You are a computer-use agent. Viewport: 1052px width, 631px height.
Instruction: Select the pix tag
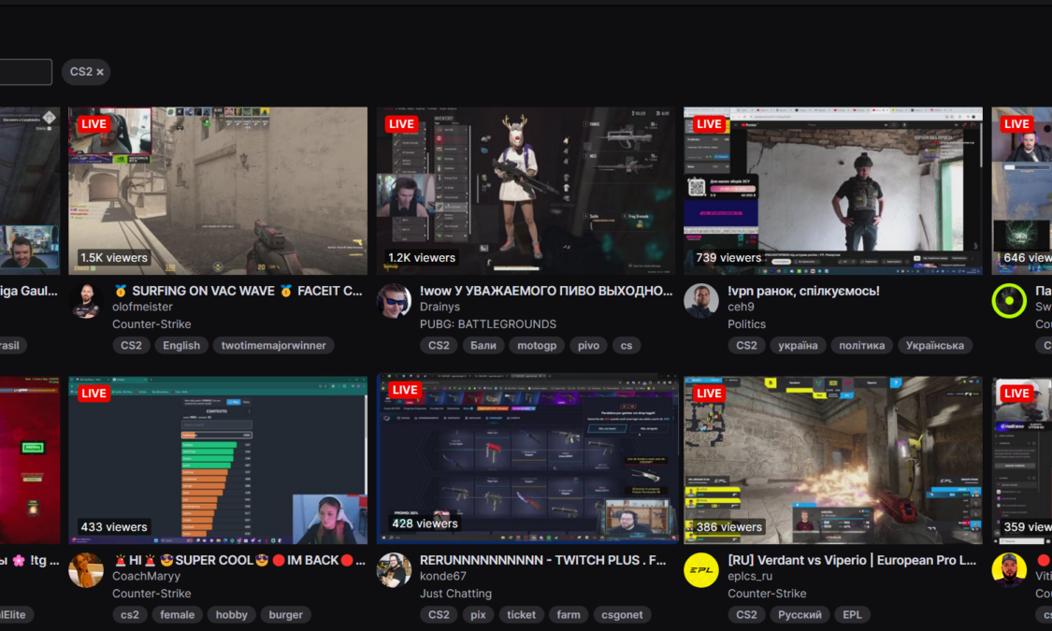point(479,614)
